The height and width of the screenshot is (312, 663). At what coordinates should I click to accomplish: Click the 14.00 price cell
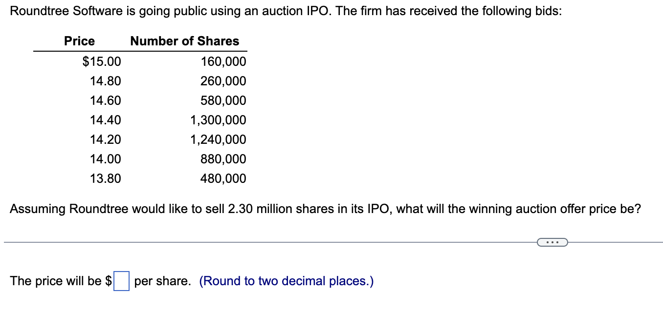point(106,159)
